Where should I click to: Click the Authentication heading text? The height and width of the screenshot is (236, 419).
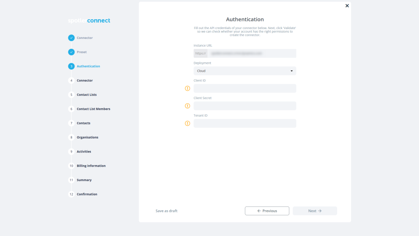coord(245,19)
